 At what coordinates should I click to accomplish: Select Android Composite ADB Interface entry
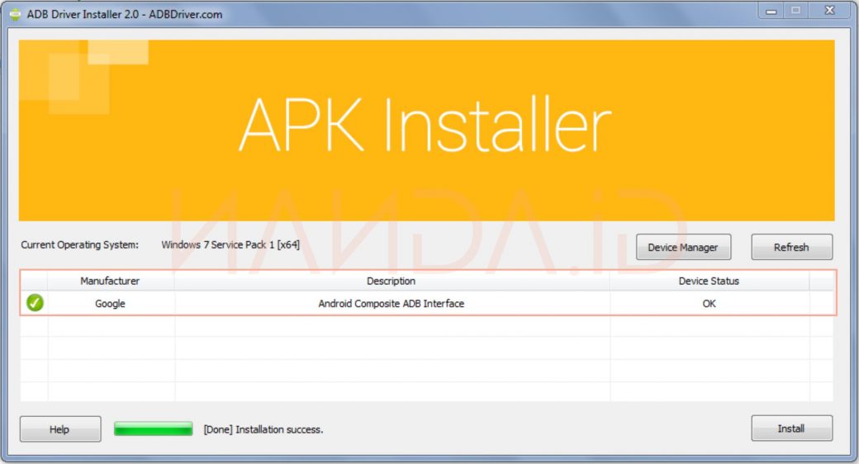391,304
